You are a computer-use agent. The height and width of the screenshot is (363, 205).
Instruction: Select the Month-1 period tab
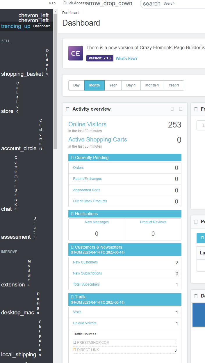pyautogui.click(x=152, y=85)
